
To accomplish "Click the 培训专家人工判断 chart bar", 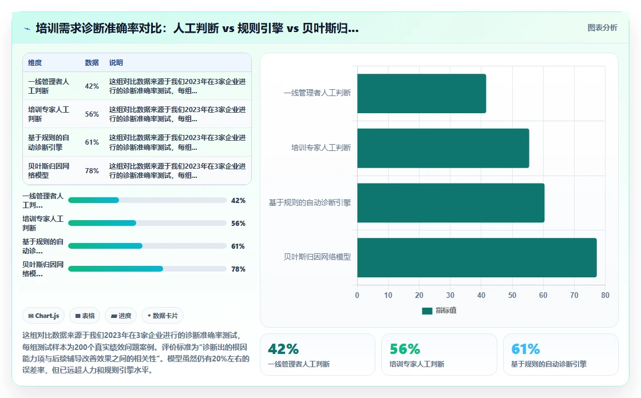I will pyautogui.click(x=443, y=148).
